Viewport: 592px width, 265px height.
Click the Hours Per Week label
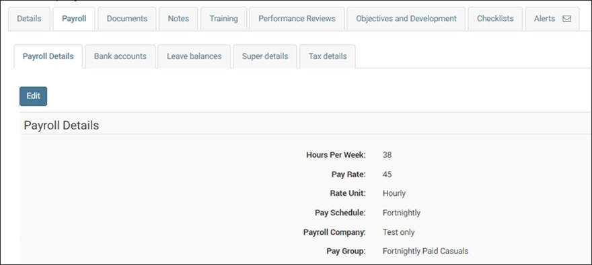coord(336,155)
